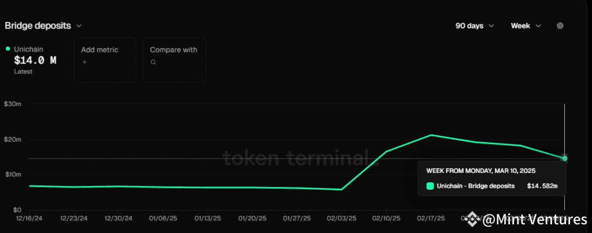This screenshot has width=592, height=233.
Task: Click the Unichain $14.0 M latest value
Action: [35, 60]
